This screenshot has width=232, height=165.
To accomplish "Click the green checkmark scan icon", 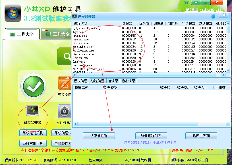I will point(33,86).
